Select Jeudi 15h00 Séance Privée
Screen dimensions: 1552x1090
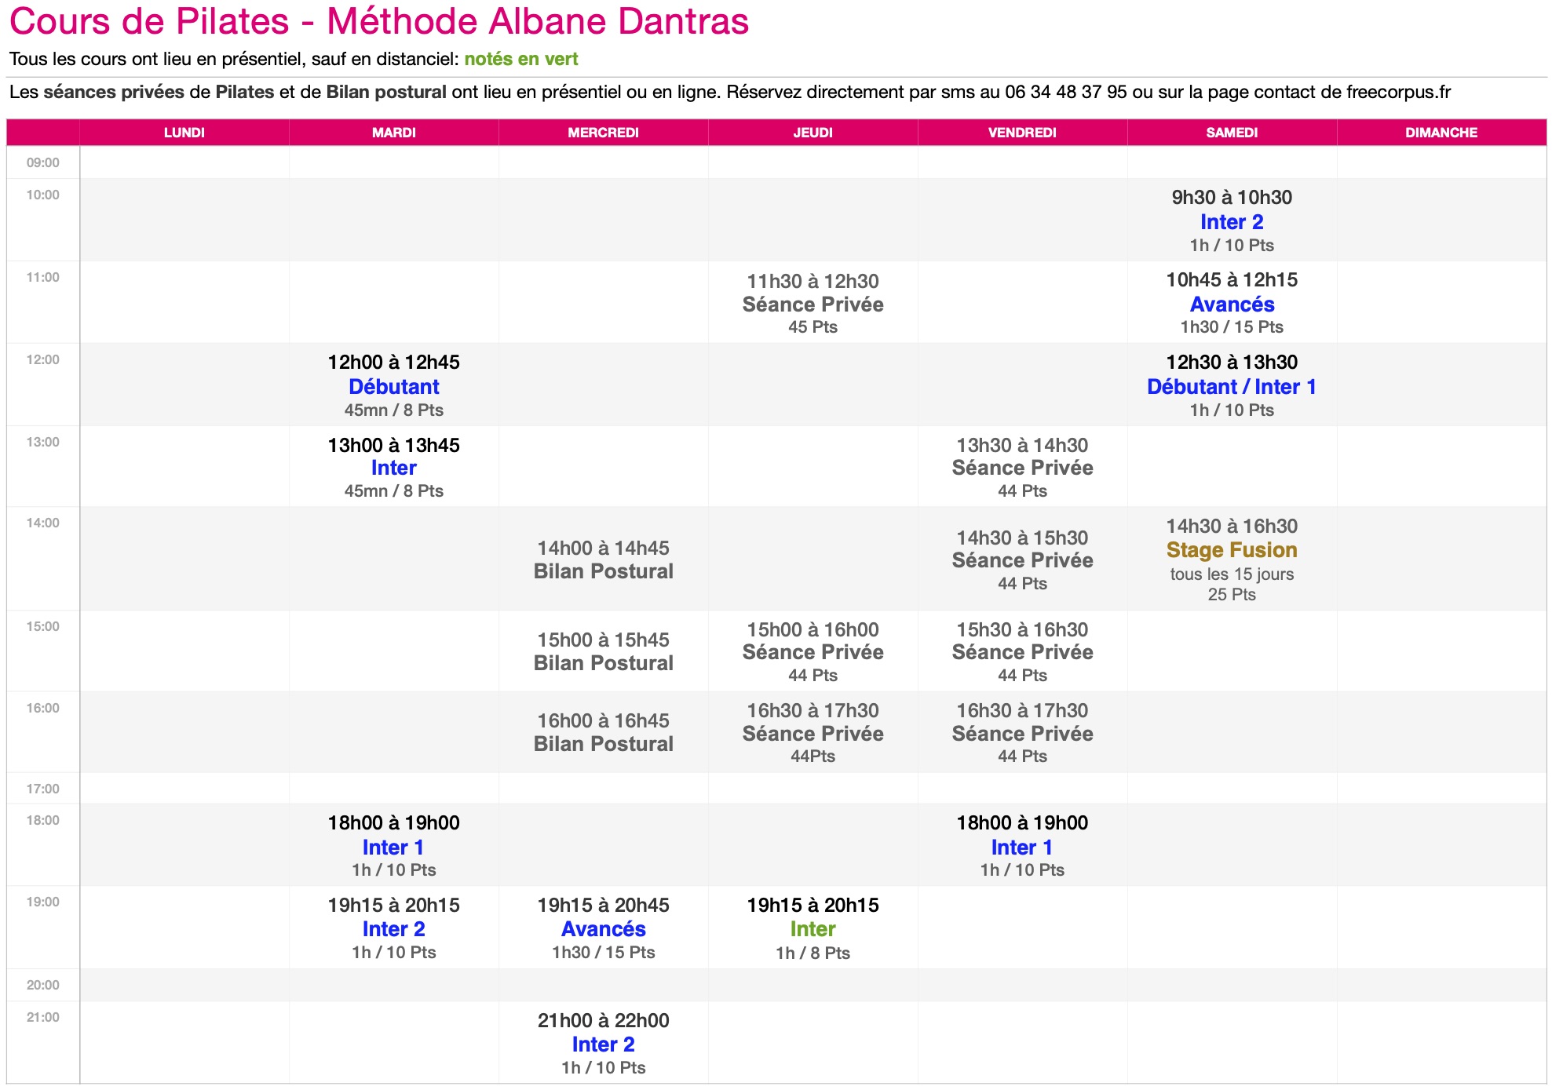tap(813, 651)
